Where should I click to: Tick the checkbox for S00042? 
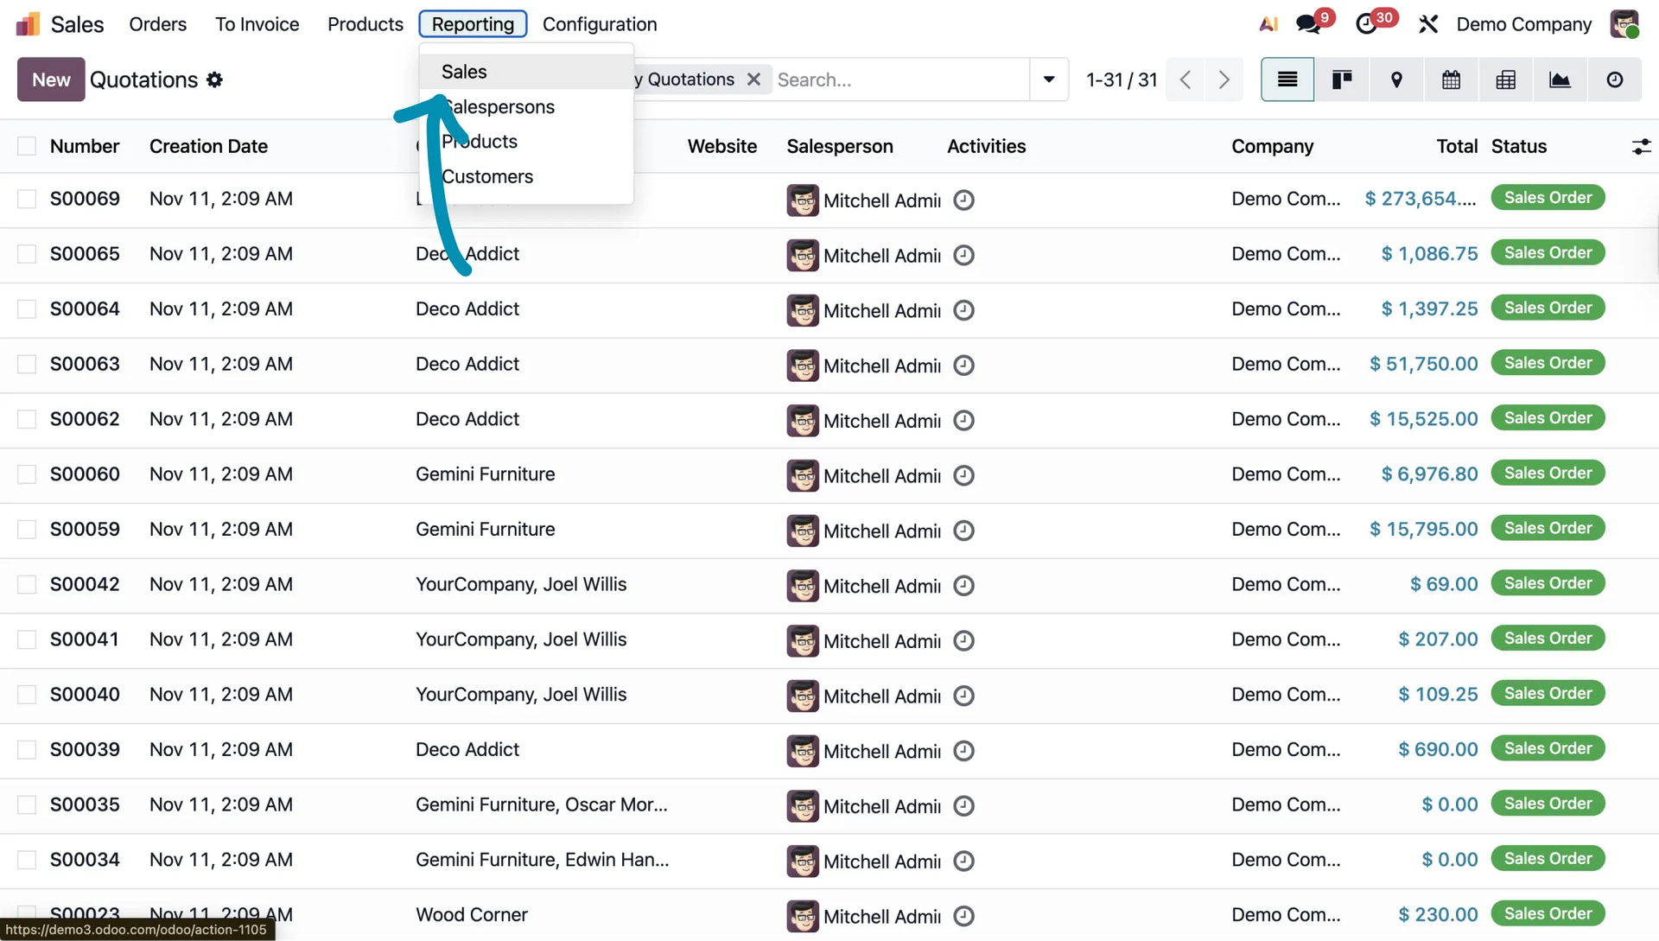[x=27, y=585]
